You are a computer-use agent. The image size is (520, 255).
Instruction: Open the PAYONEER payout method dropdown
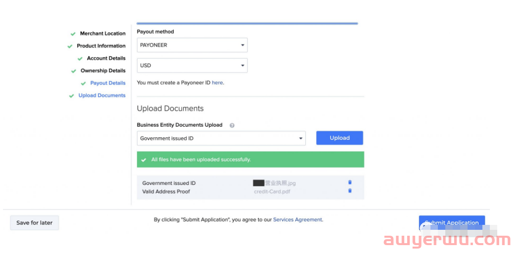(x=192, y=45)
